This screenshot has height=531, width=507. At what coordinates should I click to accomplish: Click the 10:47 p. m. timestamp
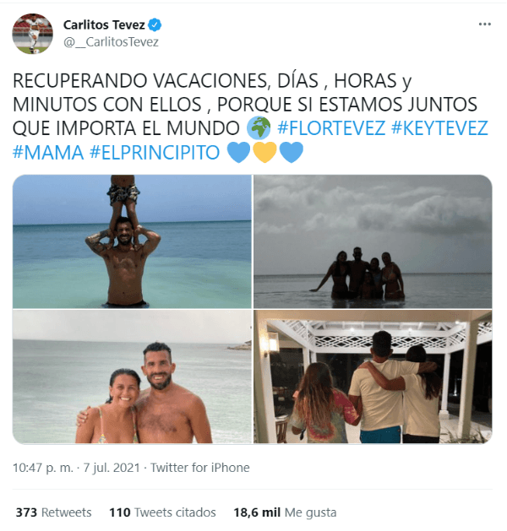click(x=43, y=468)
